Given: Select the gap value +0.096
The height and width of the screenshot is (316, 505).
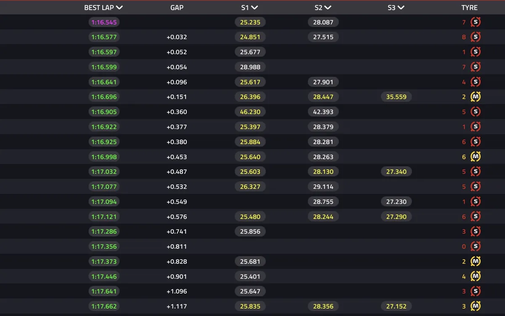Looking at the screenshot, I should pyautogui.click(x=177, y=82).
